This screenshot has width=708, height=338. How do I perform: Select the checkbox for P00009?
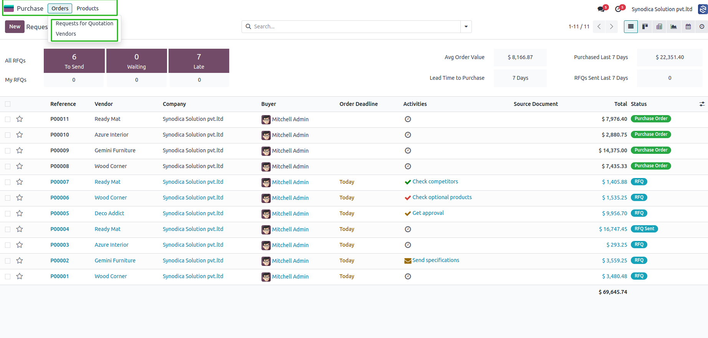8,151
